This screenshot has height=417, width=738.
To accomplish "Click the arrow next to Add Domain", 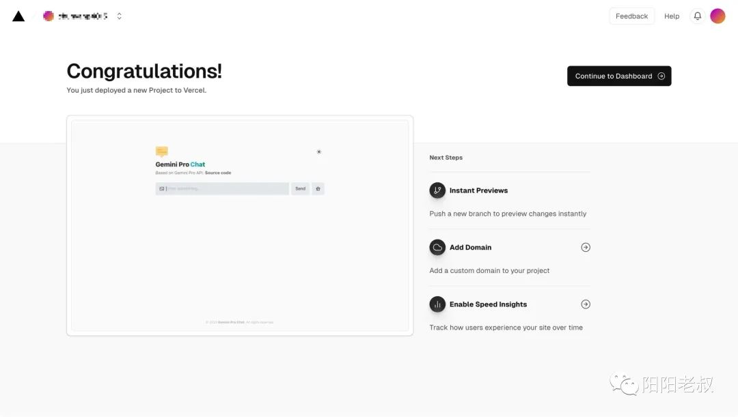I will (x=586, y=248).
